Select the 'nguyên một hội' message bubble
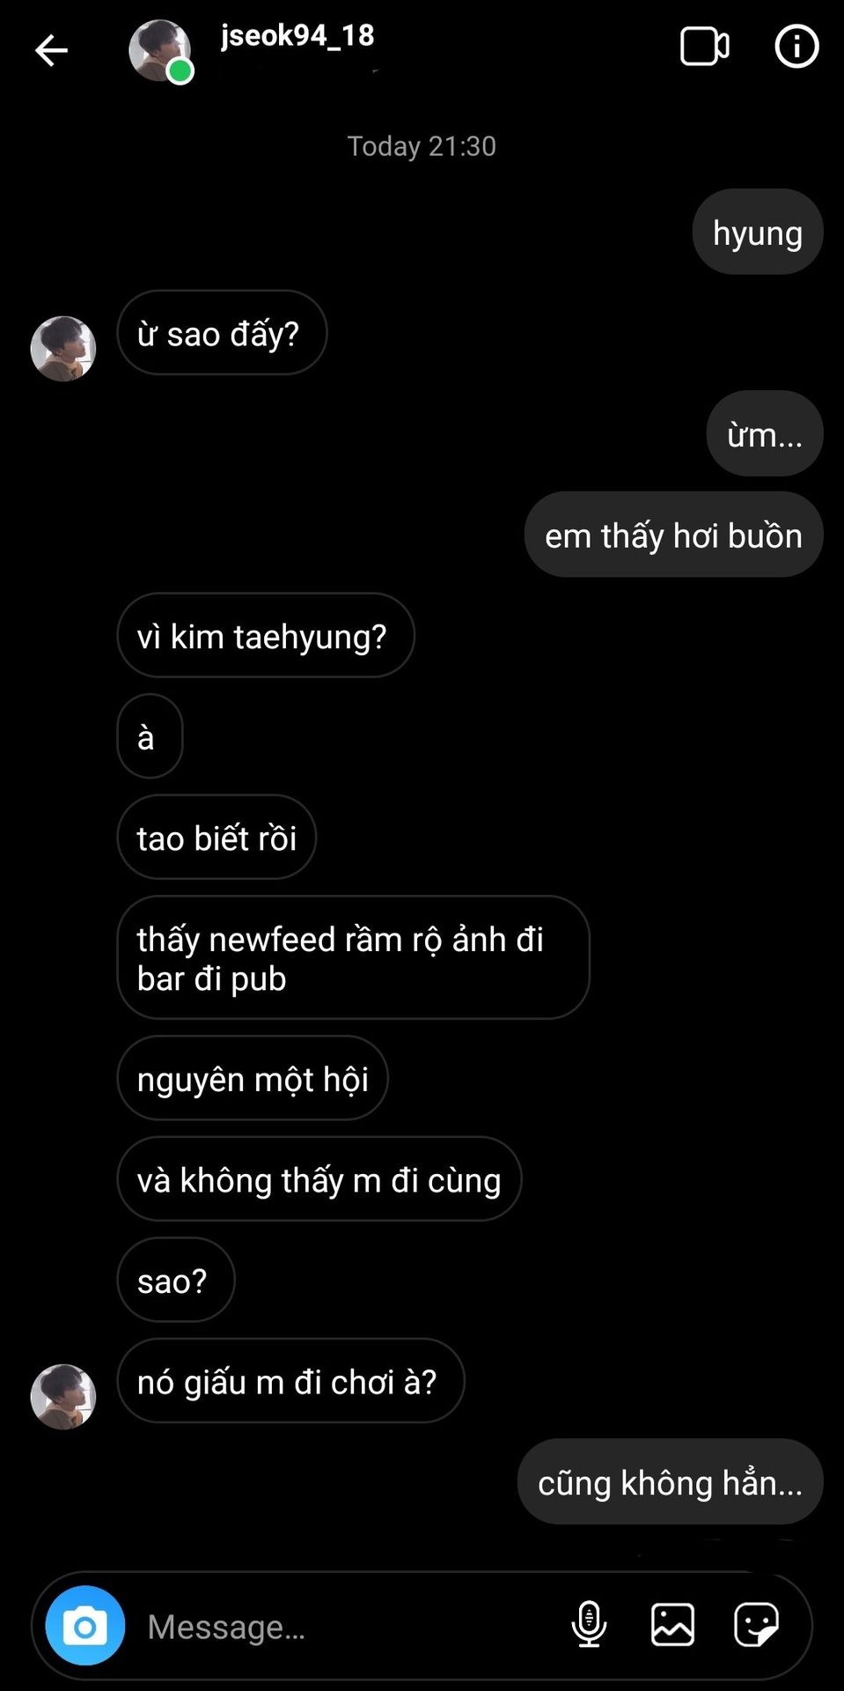The width and height of the screenshot is (844, 1691). coord(253,1078)
